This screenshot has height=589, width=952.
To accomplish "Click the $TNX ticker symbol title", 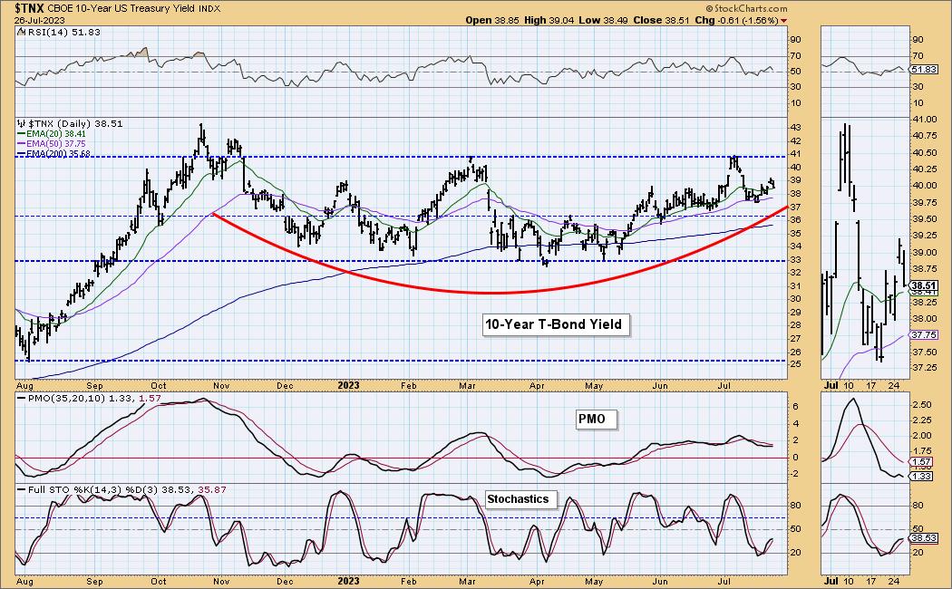I will 30,8.
